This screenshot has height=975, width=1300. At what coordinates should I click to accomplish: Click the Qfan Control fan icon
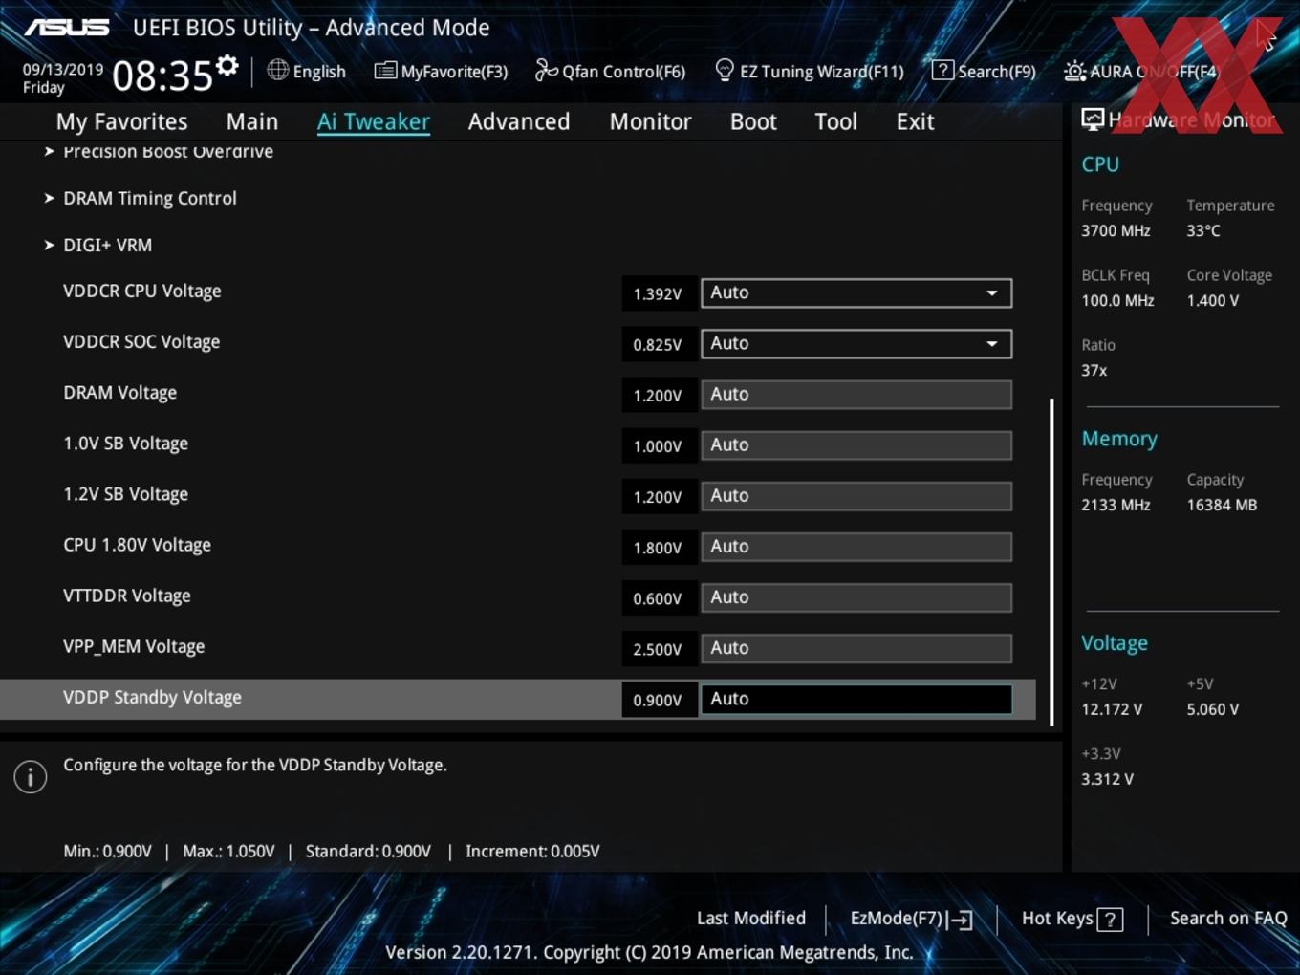[546, 70]
